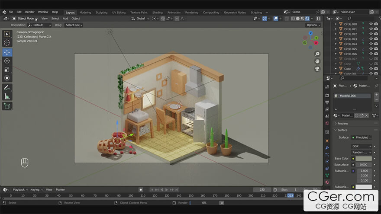
Task: Switch to the Shading workspace tab
Action: (158, 13)
